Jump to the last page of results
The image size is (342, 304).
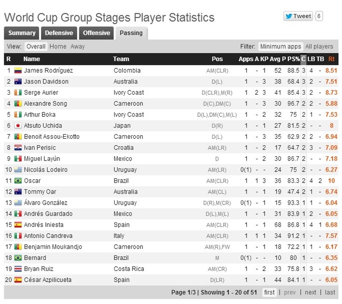click(330, 292)
